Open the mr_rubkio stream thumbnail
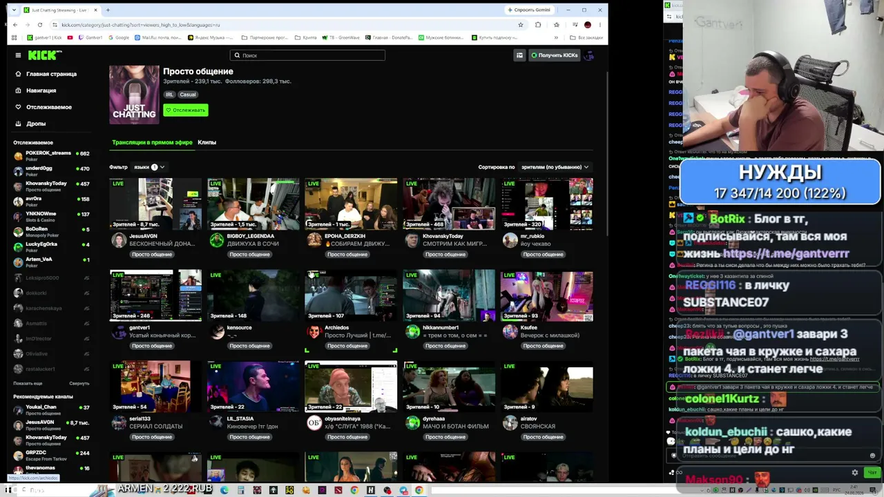The height and width of the screenshot is (497, 884). tap(547, 204)
